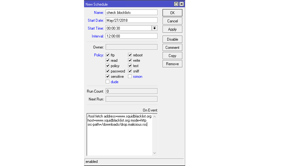Click the Interval field 12:00:00

tap(131, 36)
